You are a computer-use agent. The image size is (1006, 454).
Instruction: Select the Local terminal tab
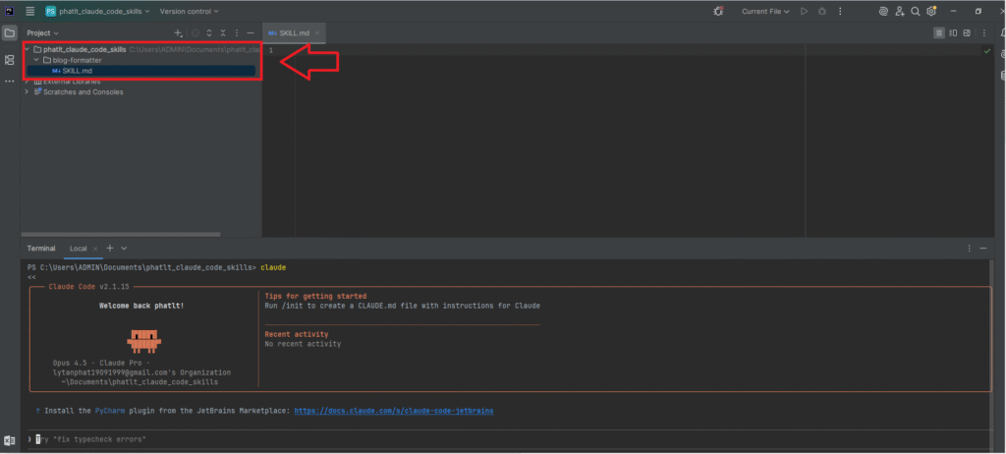click(x=79, y=248)
